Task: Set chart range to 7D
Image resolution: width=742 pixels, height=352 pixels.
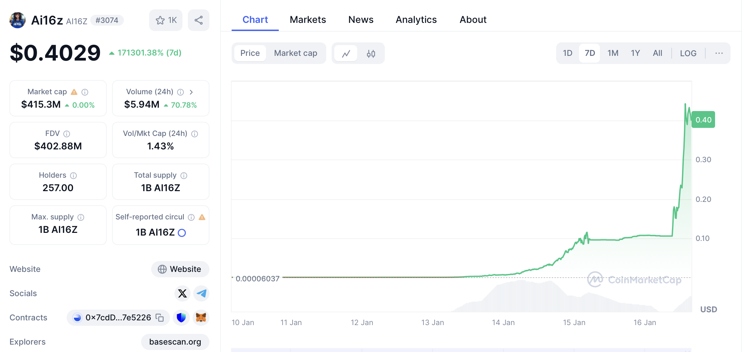Action: [x=590, y=53]
